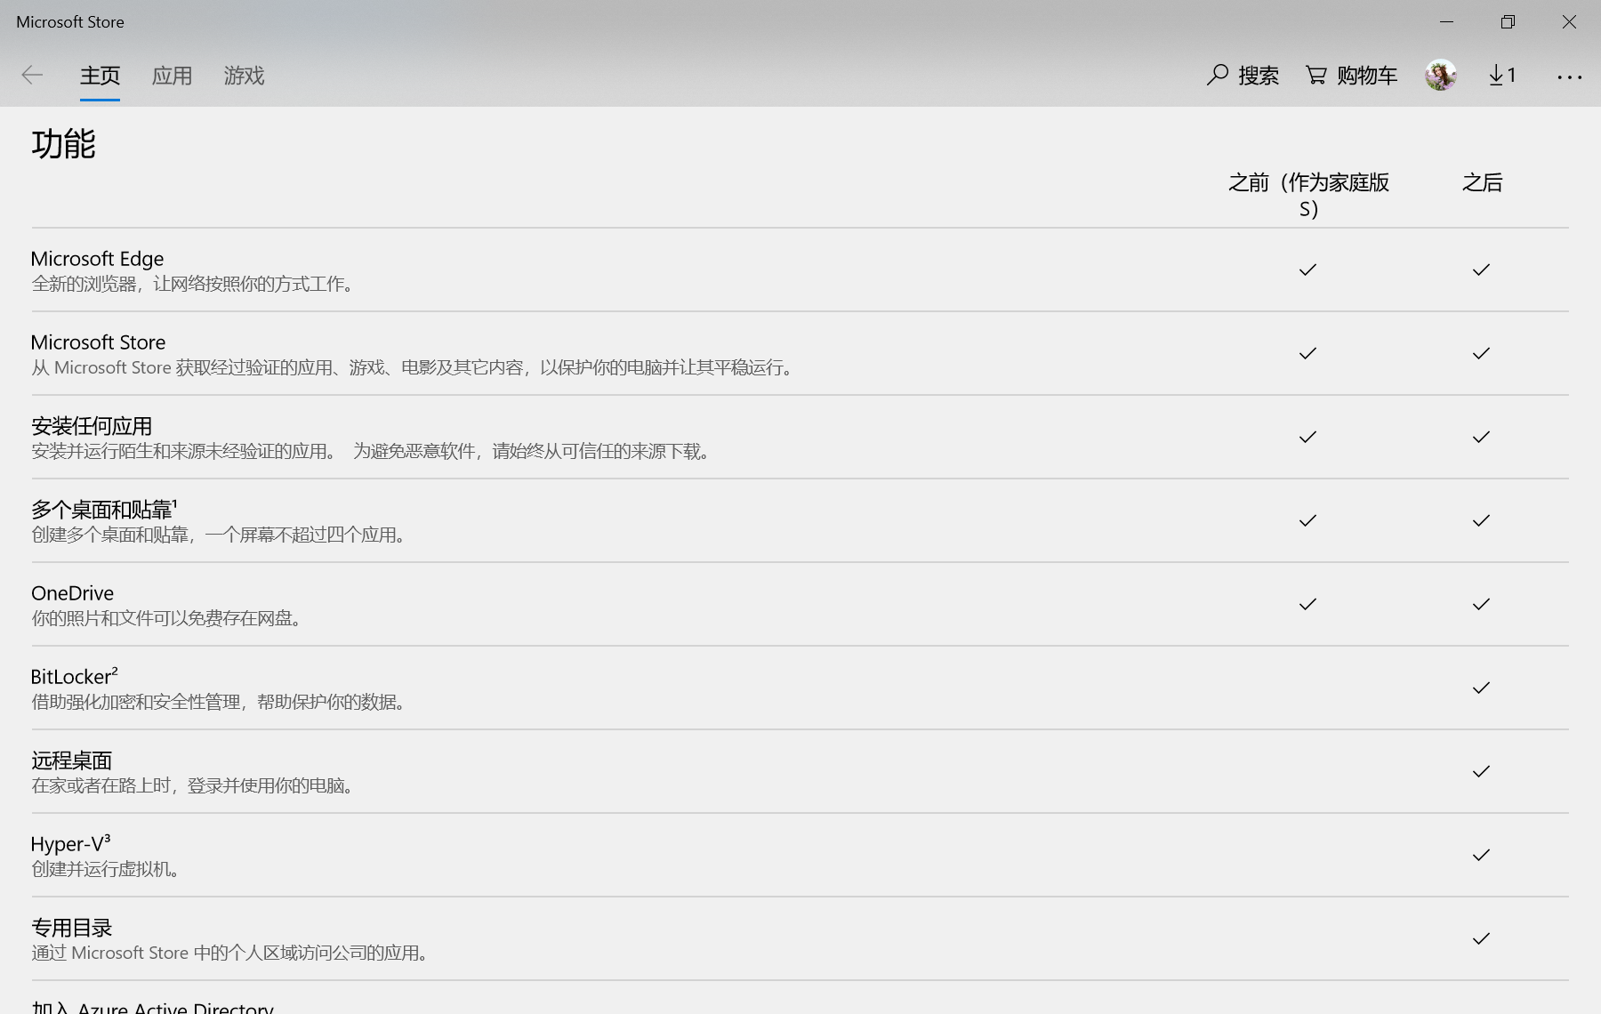Open the three-dot more menu
1601x1014 pixels.
(x=1569, y=77)
